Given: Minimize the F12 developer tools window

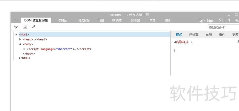Looking at the screenshot, I should 229,15.
